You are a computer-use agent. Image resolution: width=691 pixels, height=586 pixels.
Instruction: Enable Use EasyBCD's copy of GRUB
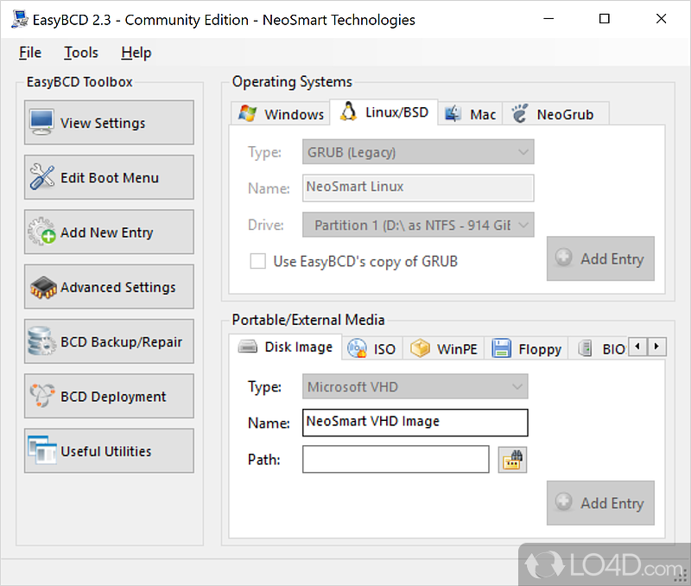click(x=257, y=261)
